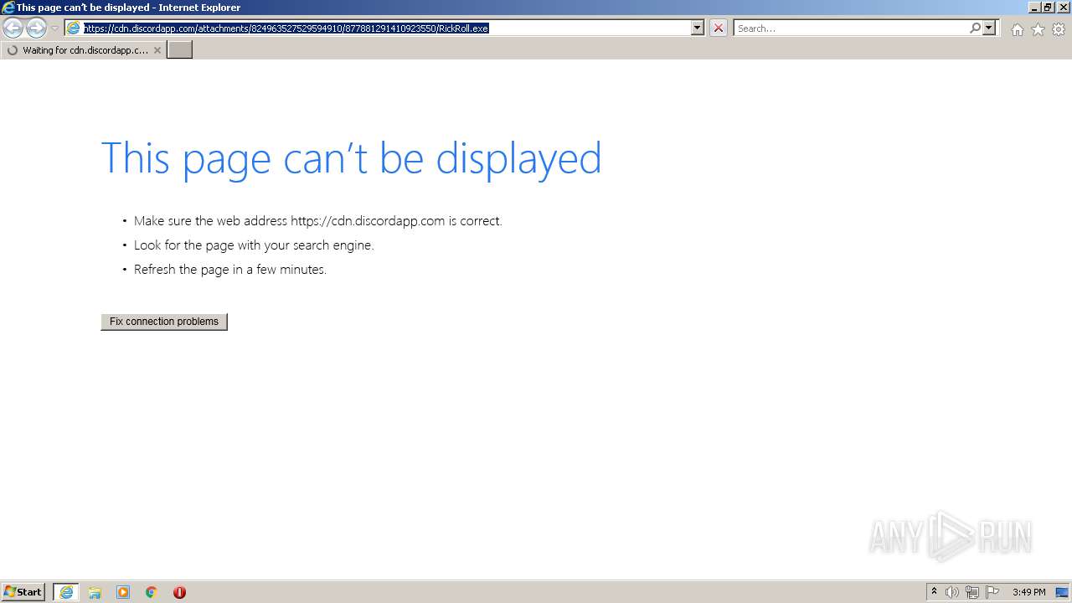Open the red Opera taskbar icon

point(179,592)
